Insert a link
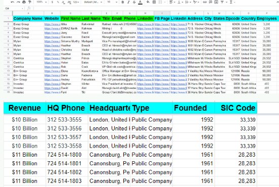Image resolution: width=279 pixels, height=187 pixels. (205, 2)
